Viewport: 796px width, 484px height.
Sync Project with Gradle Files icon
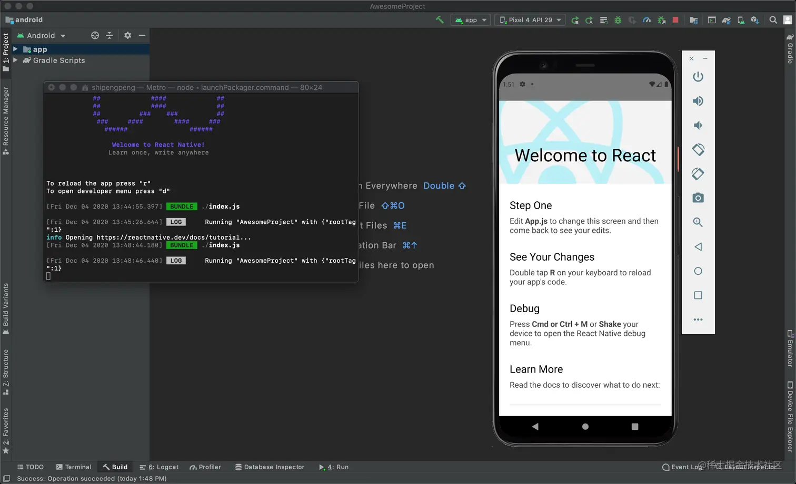pyautogui.click(x=727, y=20)
